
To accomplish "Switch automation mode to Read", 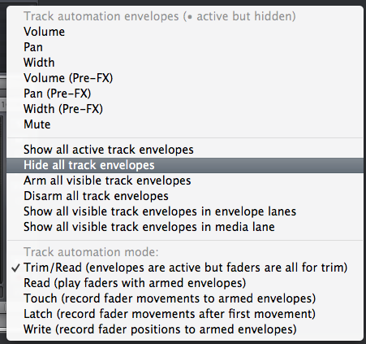I will 185,283.
